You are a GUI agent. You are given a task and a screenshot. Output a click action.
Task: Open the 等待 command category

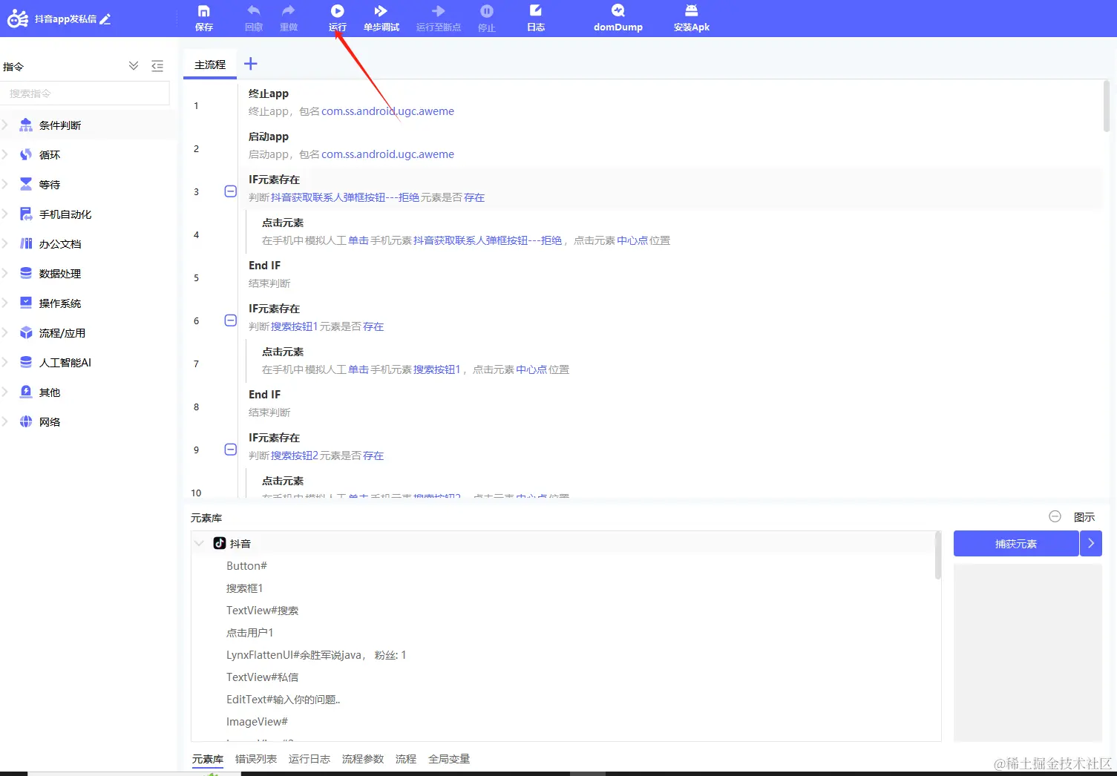89,185
